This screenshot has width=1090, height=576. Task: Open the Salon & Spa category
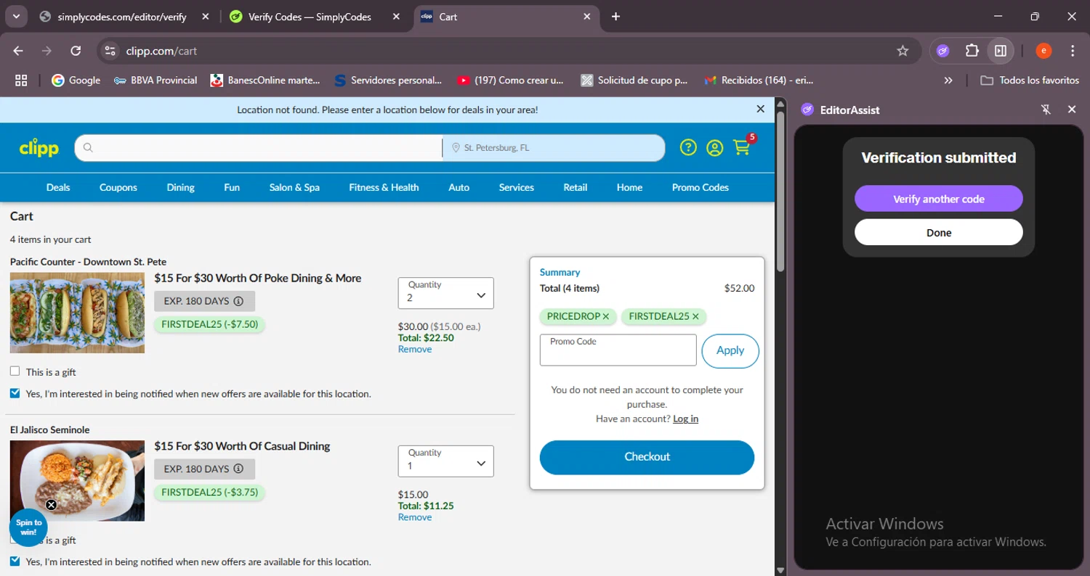[x=294, y=187]
